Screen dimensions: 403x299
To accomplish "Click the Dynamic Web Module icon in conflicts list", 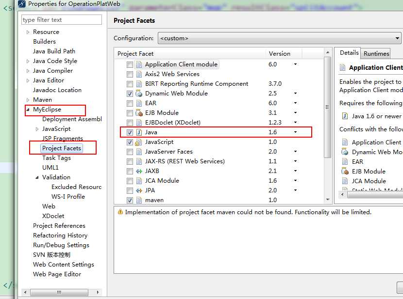I will pyautogui.click(x=345, y=152).
